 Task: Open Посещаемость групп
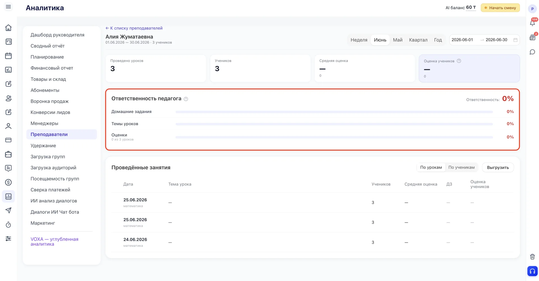[55, 179]
